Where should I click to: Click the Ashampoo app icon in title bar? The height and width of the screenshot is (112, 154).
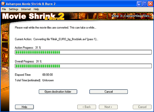pos(3,4)
